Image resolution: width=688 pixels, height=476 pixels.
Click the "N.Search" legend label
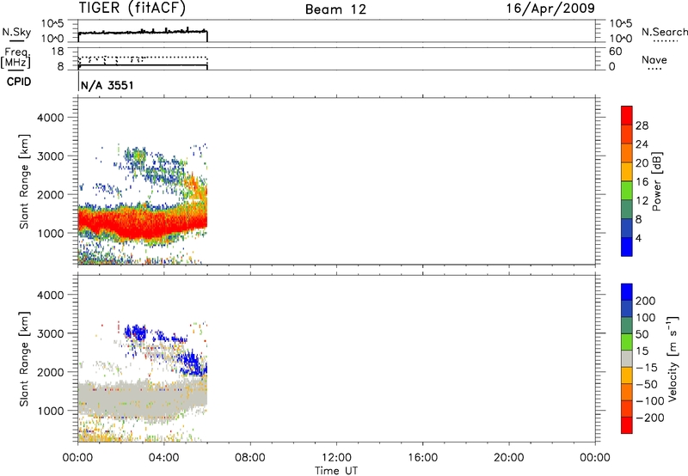[665, 32]
